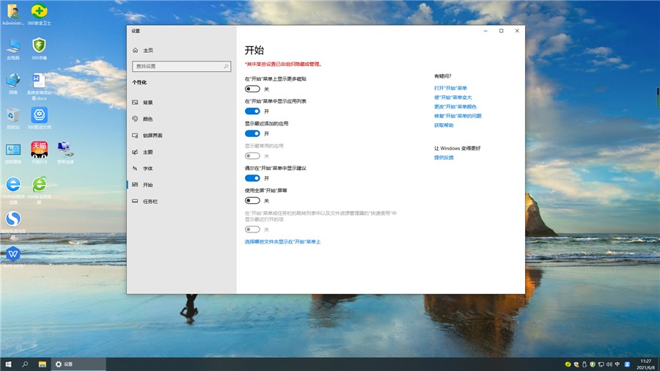This screenshot has height=371, width=660.
Task: Minimize the Settings window
Action: pyautogui.click(x=485, y=31)
